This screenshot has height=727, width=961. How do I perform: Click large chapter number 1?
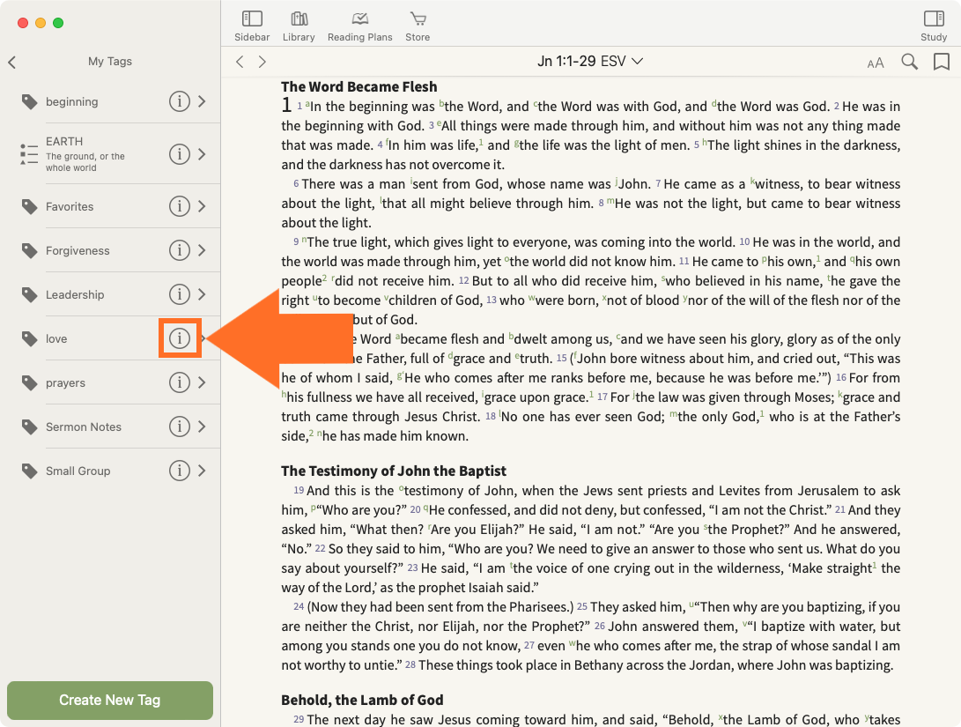click(x=286, y=105)
